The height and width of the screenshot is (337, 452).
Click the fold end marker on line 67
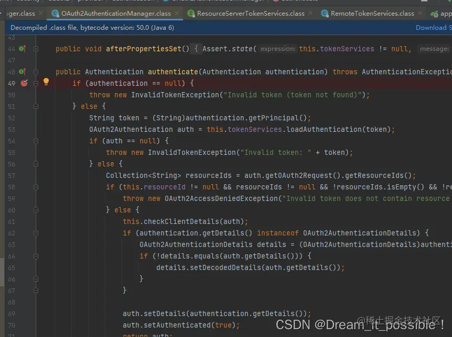tap(36, 290)
